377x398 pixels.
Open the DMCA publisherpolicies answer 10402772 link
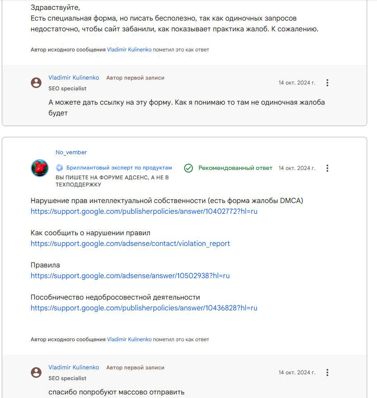pyautogui.click(x=144, y=212)
